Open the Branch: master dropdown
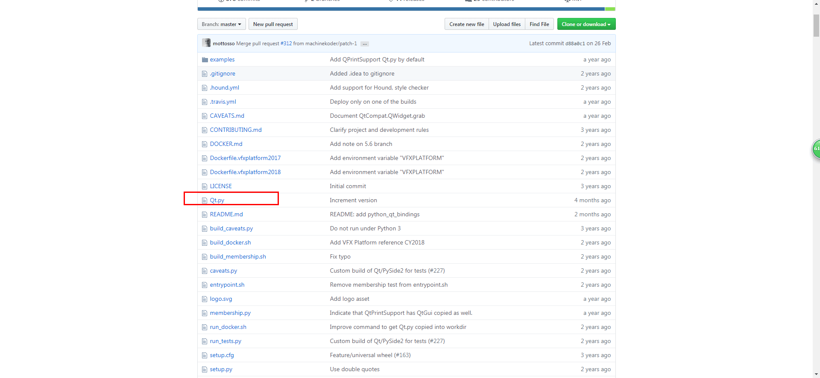Image resolution: width=820 pixels, height=378 pixels. pyautogui.click(x=221, y=24)
